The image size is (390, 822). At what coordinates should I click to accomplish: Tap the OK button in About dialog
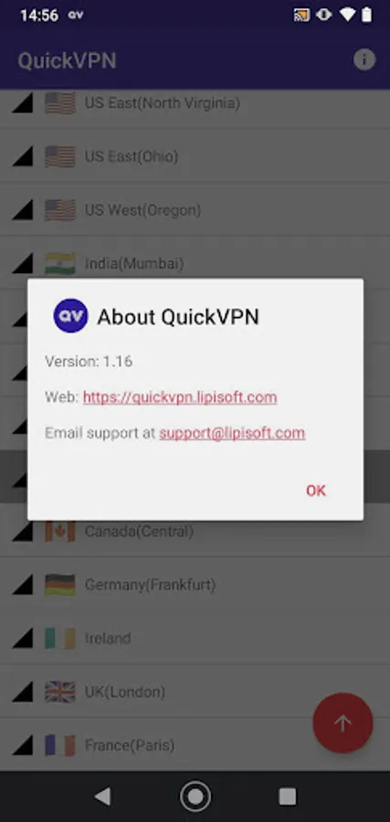tap(316, 490)
